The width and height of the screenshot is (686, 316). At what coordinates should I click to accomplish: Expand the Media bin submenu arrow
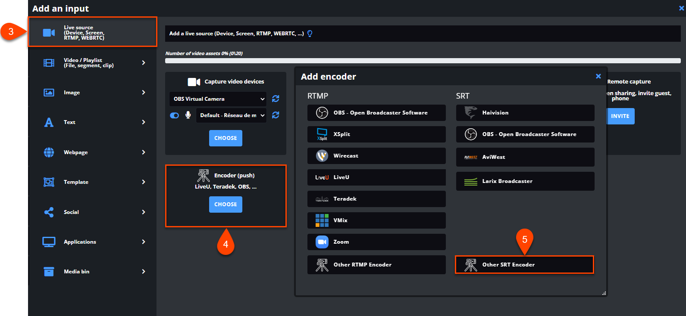144,272
